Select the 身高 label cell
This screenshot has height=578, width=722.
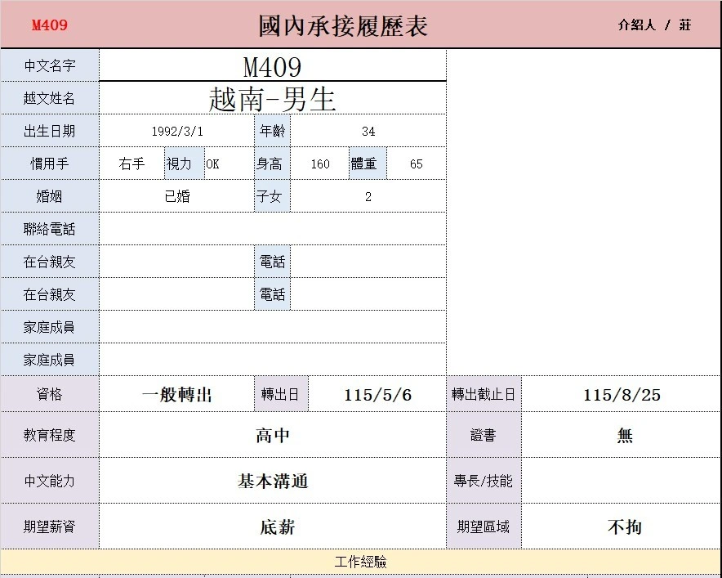click(x=273, y=164)
